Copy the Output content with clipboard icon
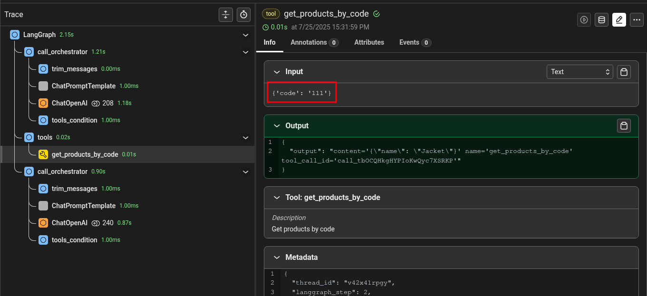647x296 pixels. coord(624,126)
